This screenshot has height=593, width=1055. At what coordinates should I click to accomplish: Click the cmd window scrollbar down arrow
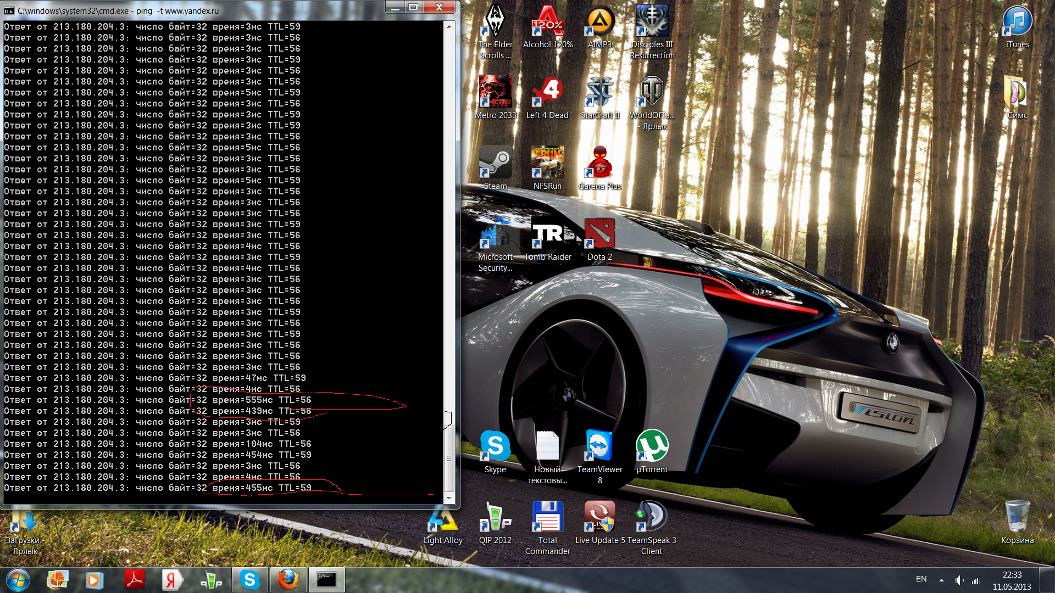click(449, 499)
